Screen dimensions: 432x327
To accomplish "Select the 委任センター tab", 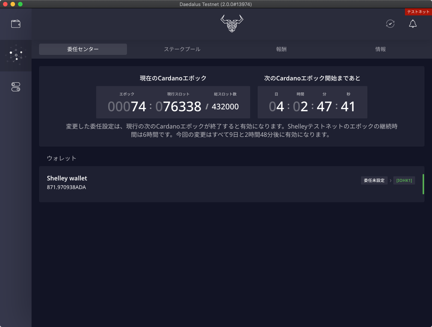I will point(83,49).
